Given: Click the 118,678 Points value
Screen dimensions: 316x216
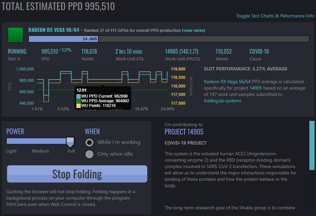Looking at the screenshot, I should point(89,52).
